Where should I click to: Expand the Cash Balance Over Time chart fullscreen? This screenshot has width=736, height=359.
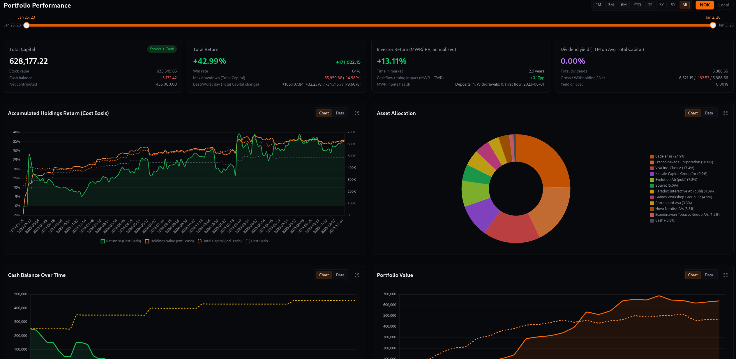(356, 275)
